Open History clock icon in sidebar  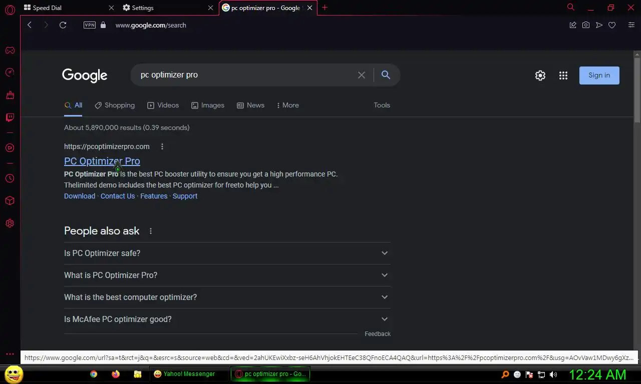[10, 178]
